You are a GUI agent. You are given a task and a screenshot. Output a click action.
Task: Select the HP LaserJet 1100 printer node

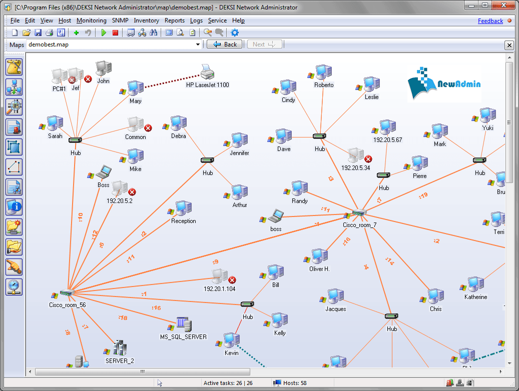point(207,72)
